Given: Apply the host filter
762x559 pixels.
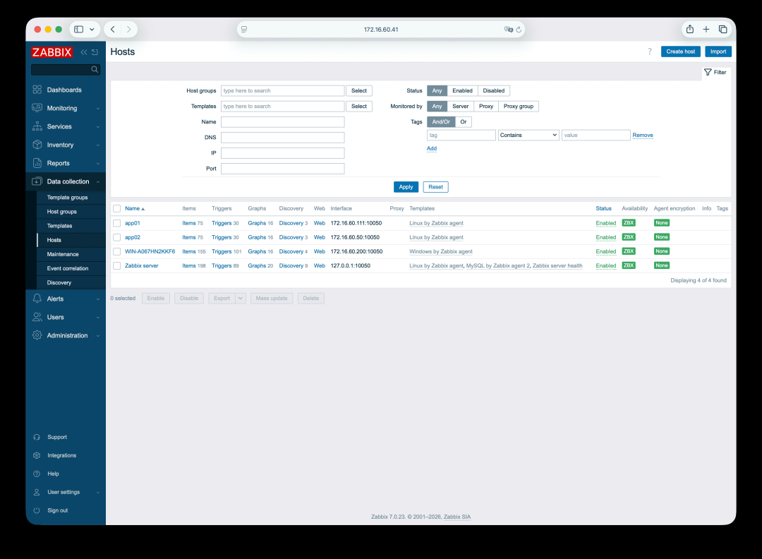Looking at the screenshot, I should click(406, 187).
